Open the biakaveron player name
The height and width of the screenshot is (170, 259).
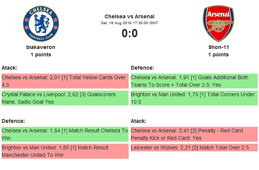tap(41, 47)
